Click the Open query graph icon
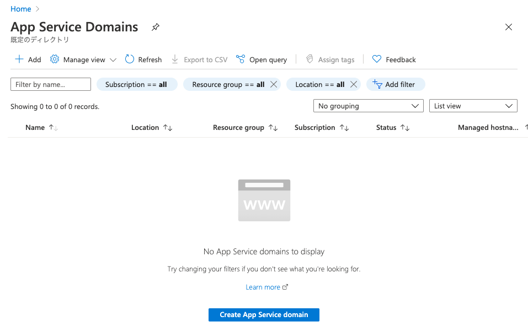This screenshot has height=327, width=528. pos(241,59)
